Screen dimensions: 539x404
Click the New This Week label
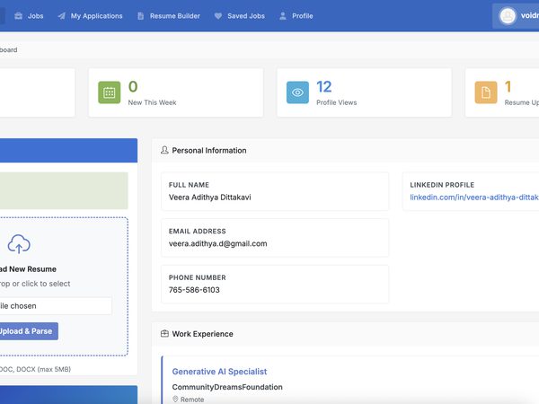[153, 102]
